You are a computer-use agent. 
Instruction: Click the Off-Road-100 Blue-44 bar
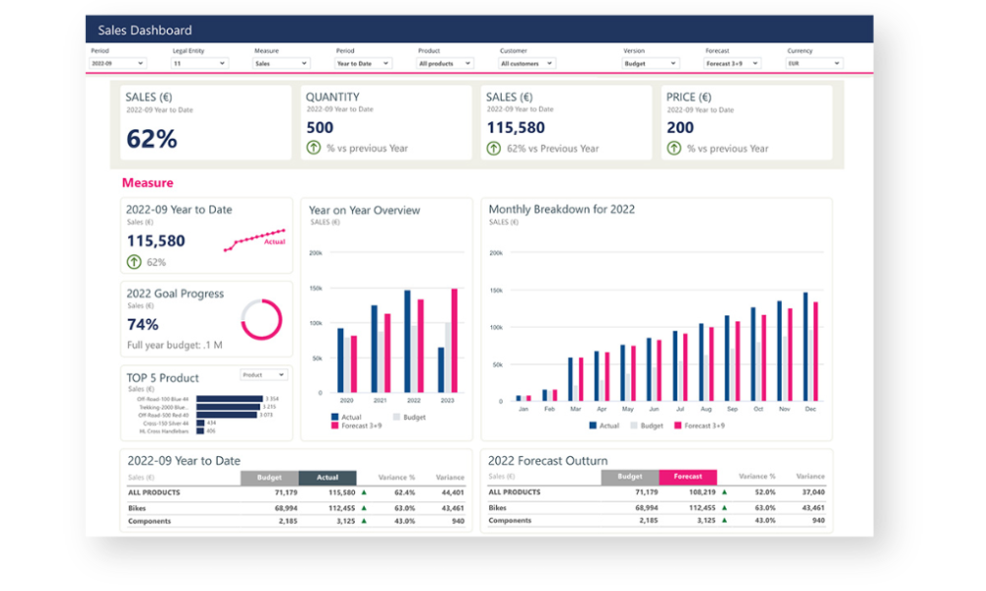229,399
